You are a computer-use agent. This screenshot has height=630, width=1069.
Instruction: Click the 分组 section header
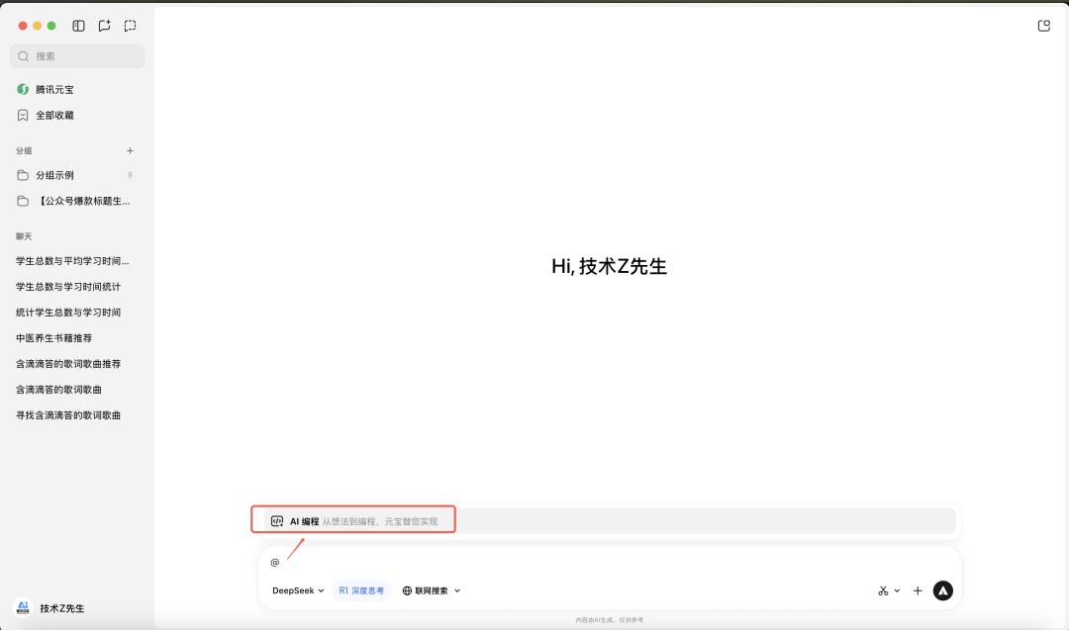24,150
